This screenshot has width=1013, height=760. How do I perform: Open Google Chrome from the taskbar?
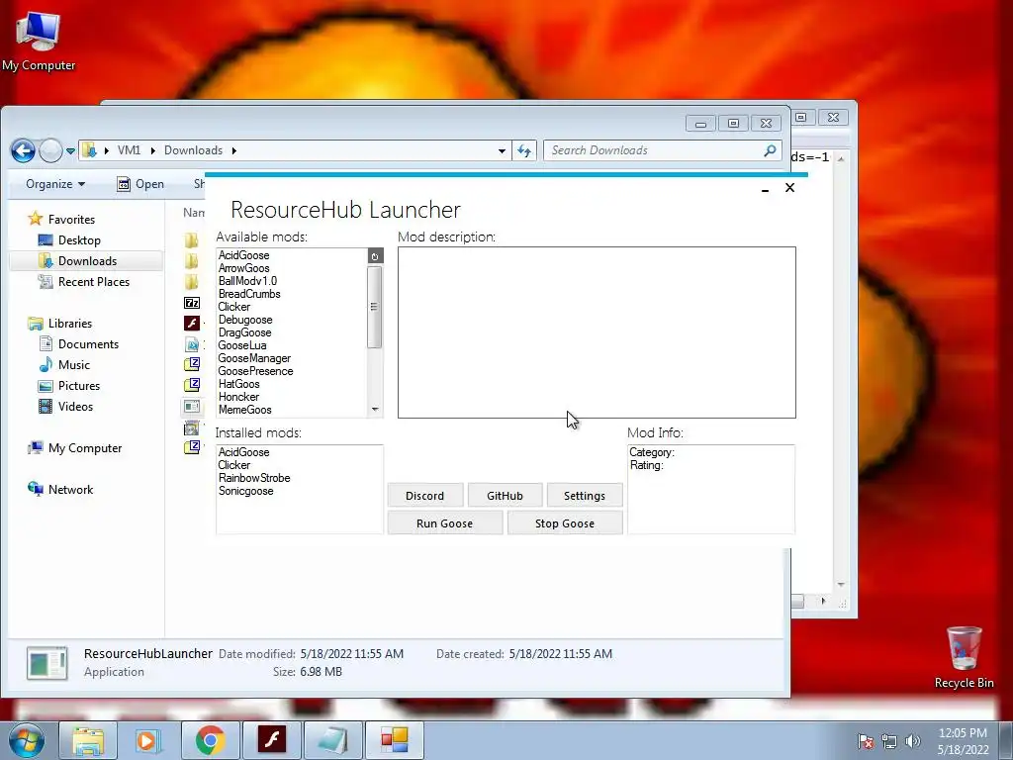[211, 740]
